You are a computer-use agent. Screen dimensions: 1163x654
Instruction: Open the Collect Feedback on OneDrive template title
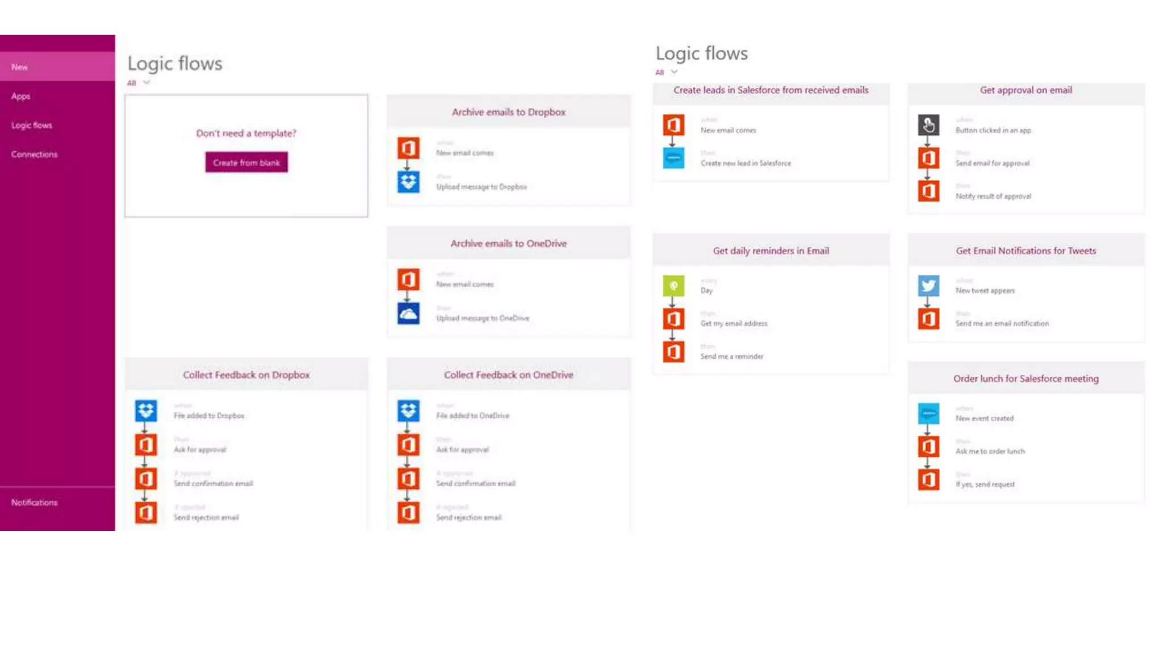[x=508, y=375]
